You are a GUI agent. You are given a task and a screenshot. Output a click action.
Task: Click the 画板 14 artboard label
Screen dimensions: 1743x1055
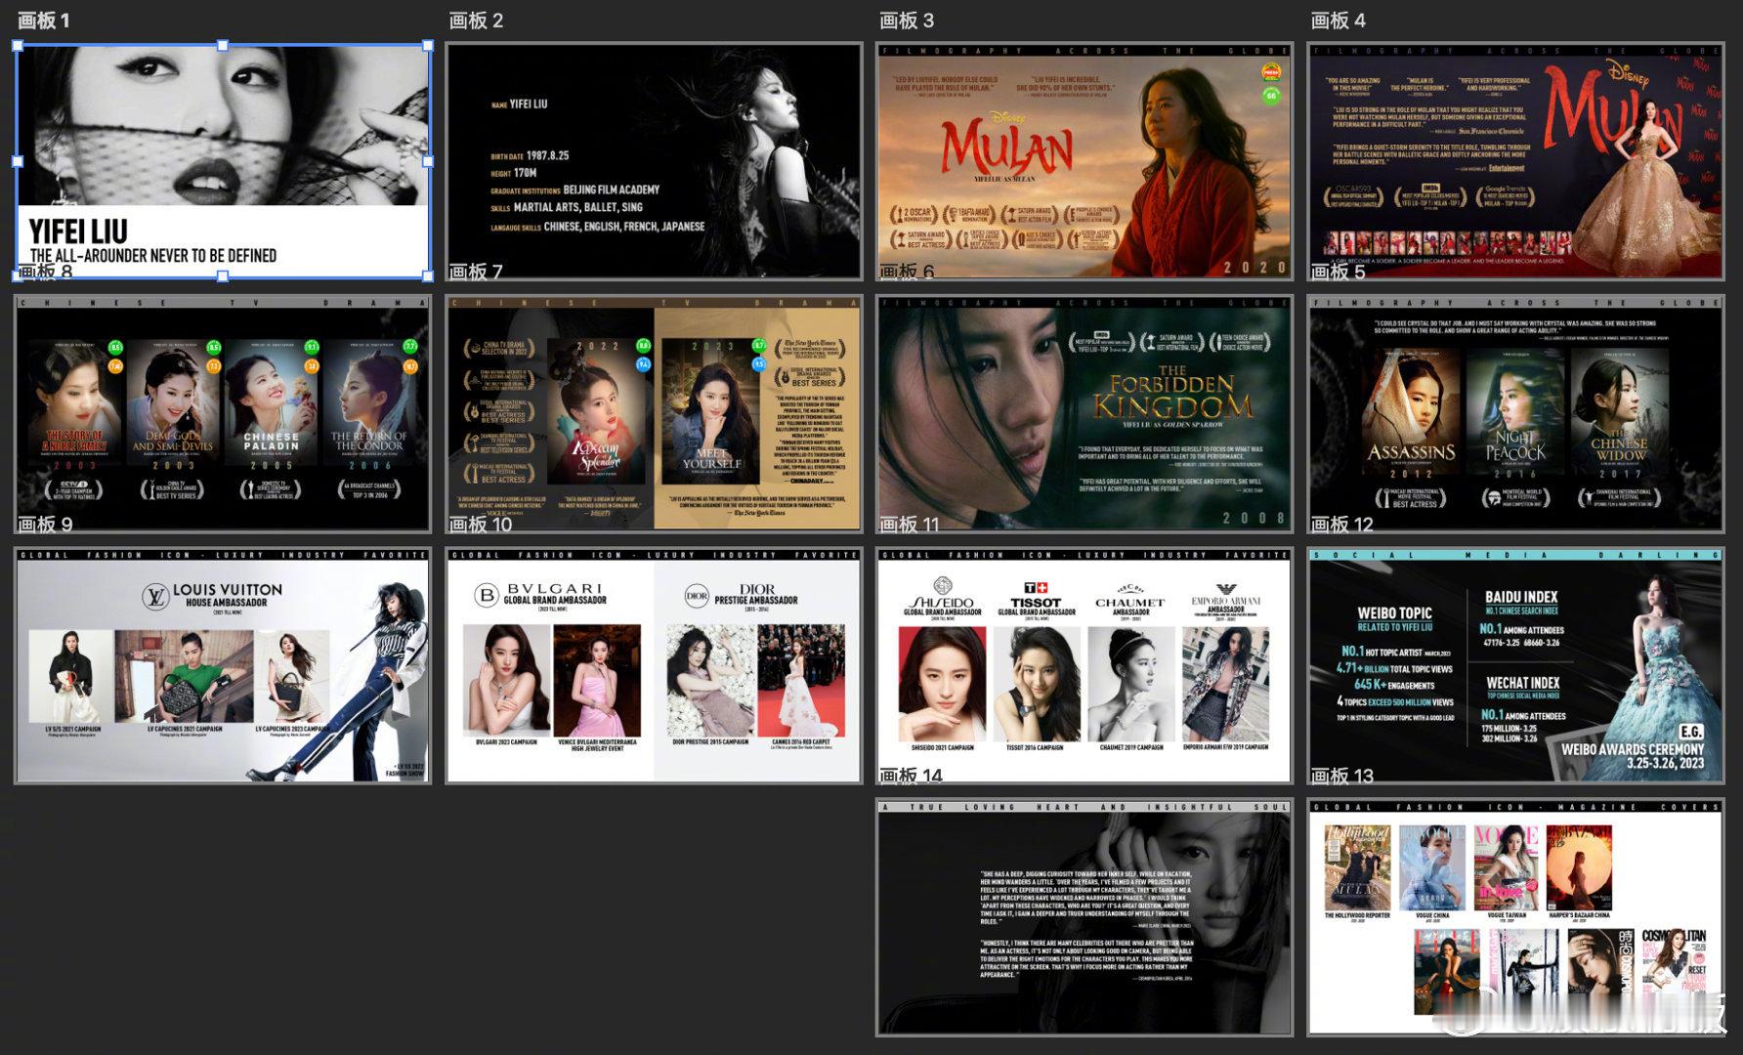click(x=912, y=776)
